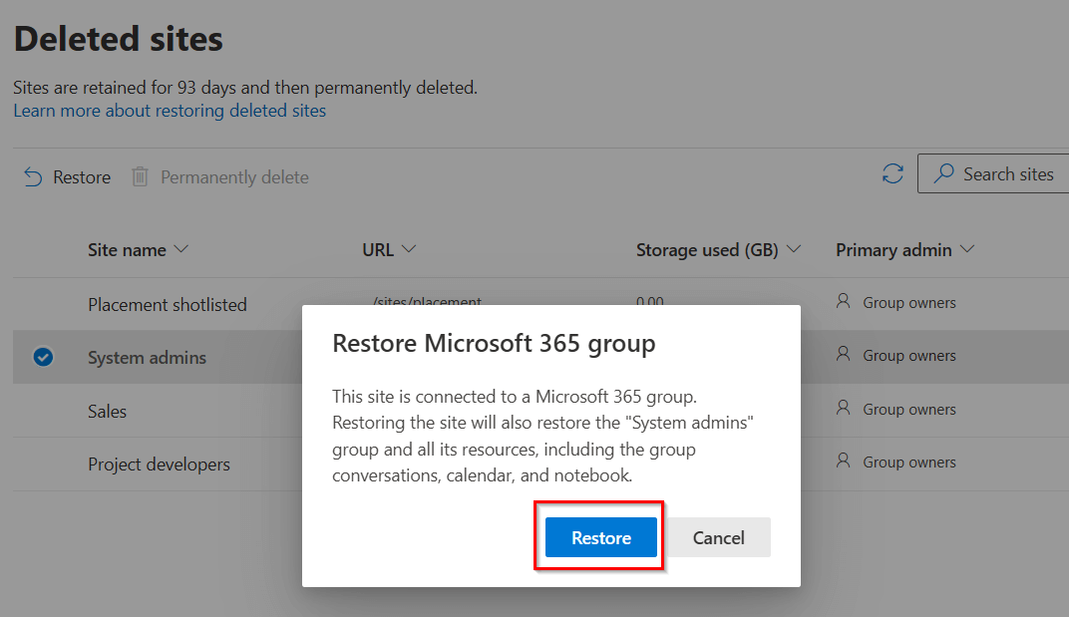Click the Group owners person icon for Sales

tap(843, 409)
